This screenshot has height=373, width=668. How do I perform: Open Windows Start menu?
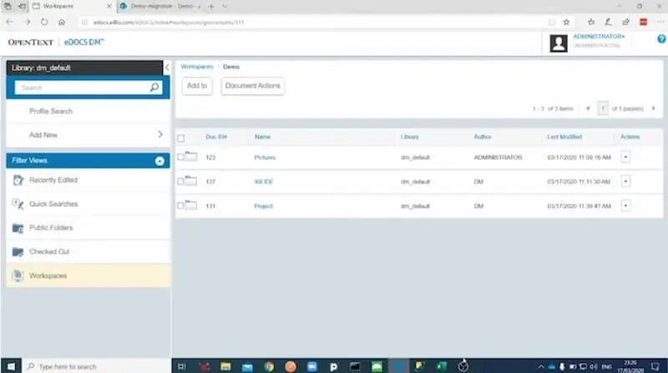tap(11, 366)
